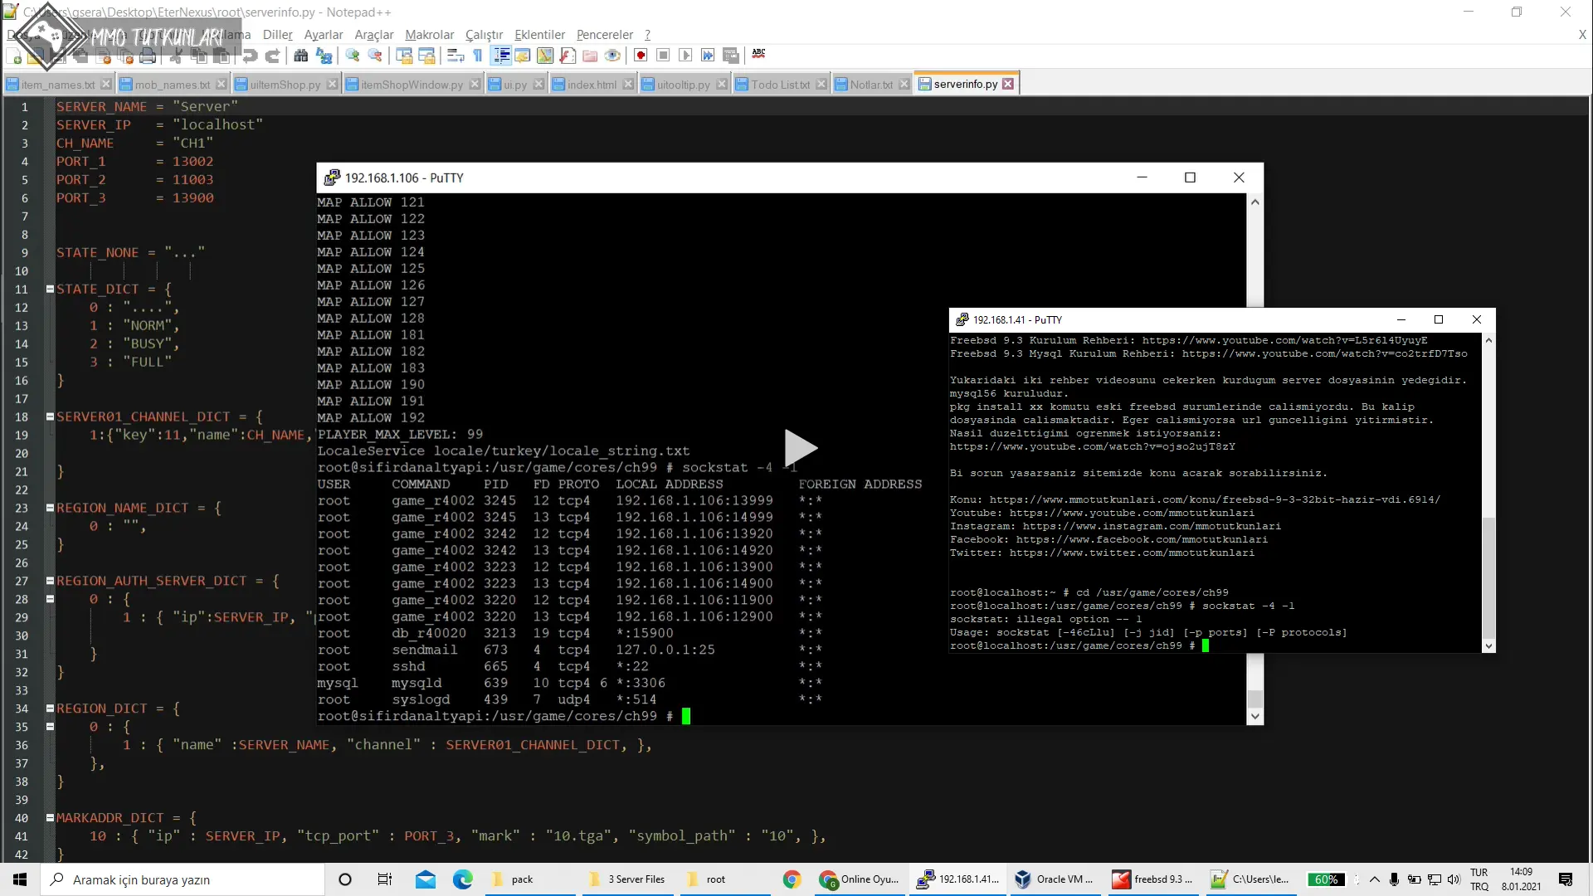This screenshot has width=1593, height=896.
Task: Collapse the MARKADDR_DICT fold marker
Action: pyautogui.click(x=50, y=818)
